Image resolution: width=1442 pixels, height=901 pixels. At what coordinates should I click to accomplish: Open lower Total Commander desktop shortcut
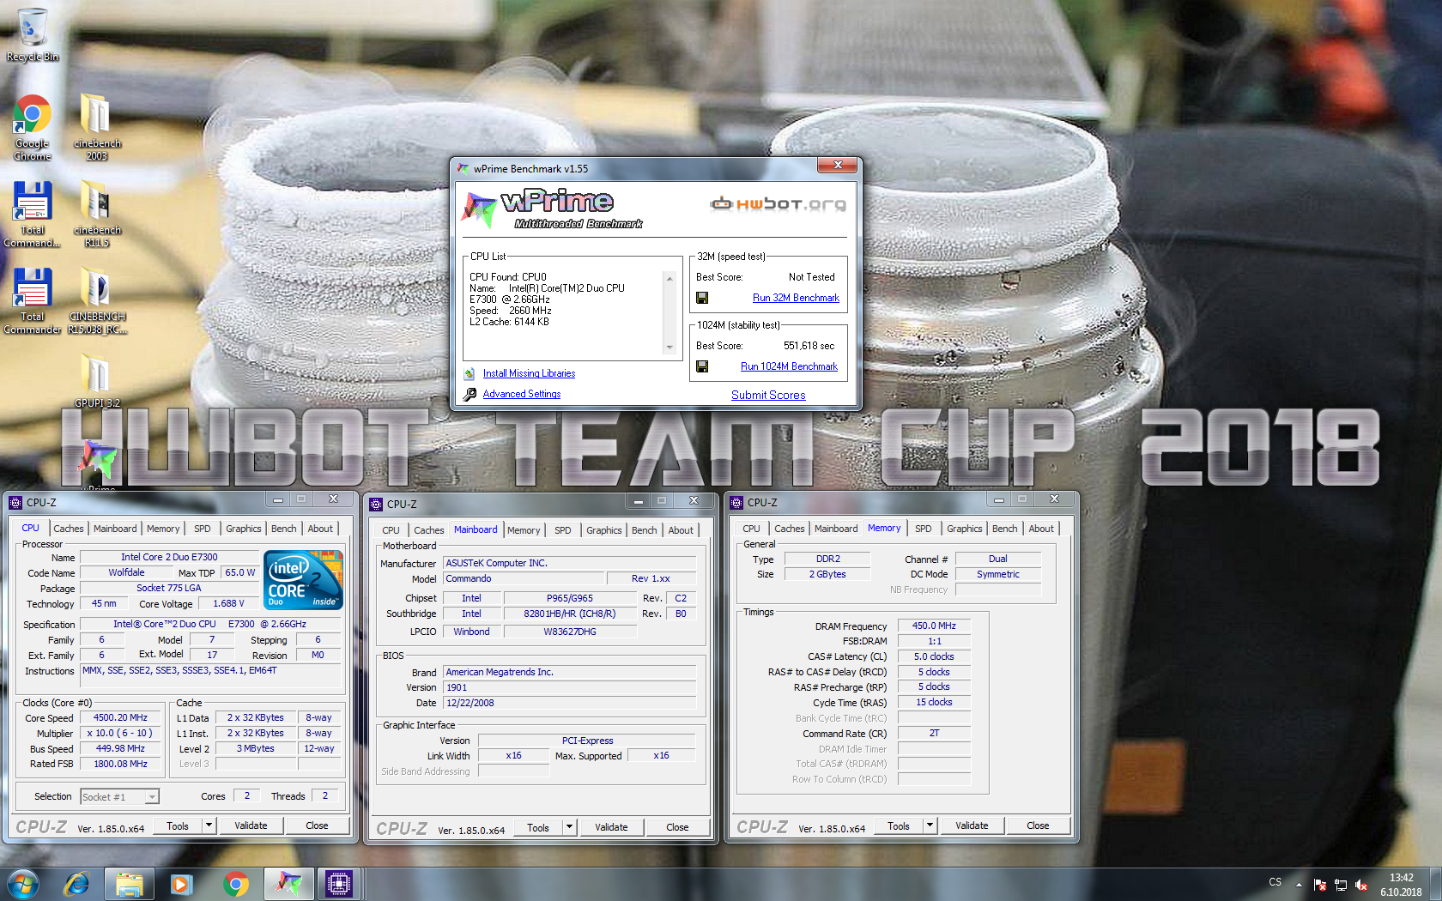(33, 300)
